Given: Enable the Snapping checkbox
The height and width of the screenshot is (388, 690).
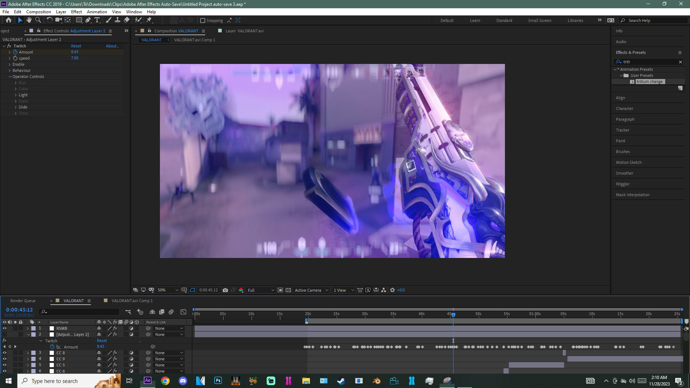Looking at the screenshot, I should pyautogui.click(x=203, y=20).
